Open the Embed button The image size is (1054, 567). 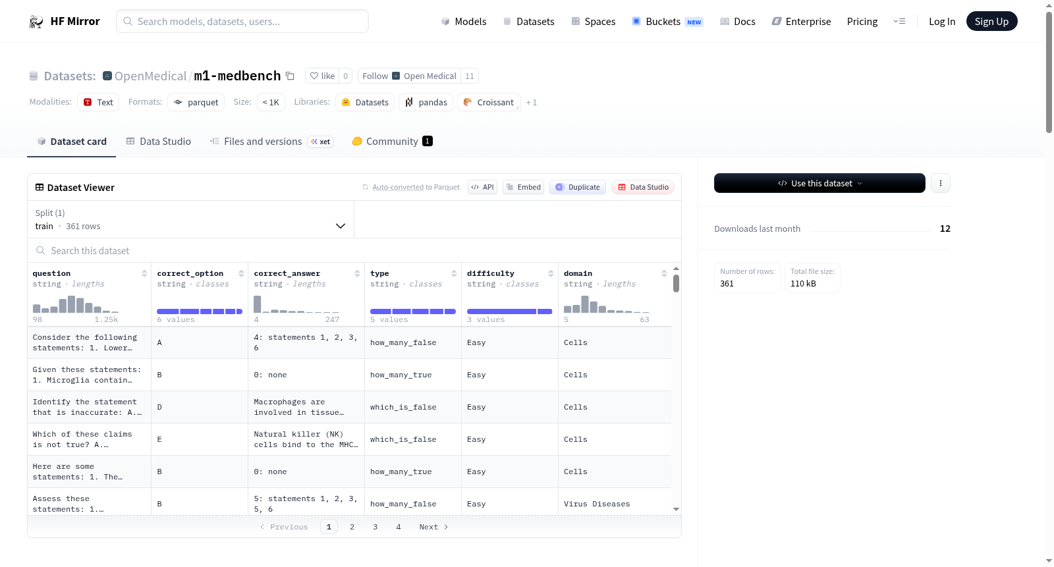524,187
